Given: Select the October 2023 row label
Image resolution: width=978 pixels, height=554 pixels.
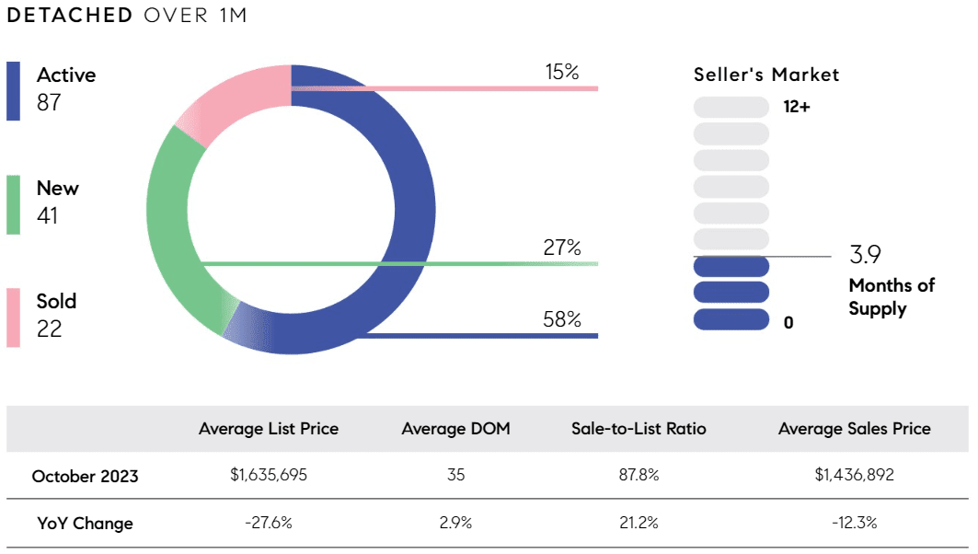Looking at the screenshot, I should pyautogui.click(x=85, y=477).
